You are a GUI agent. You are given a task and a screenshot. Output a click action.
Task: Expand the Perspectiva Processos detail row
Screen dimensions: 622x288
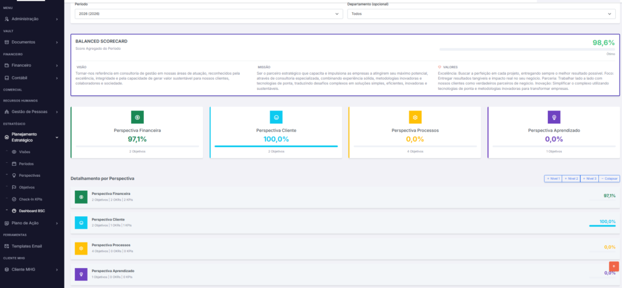(346, 248)
